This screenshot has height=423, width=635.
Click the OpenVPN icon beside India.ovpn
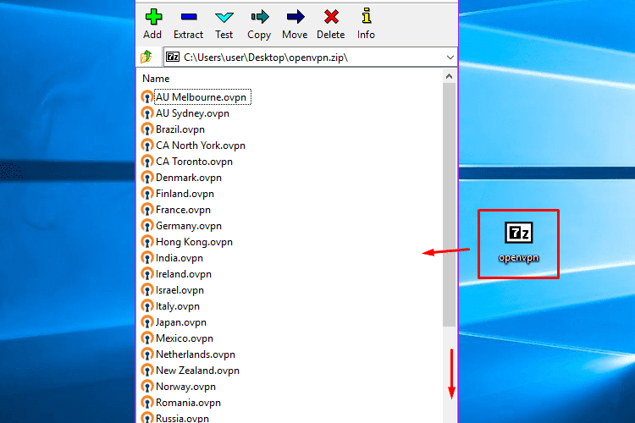(147, 258)
